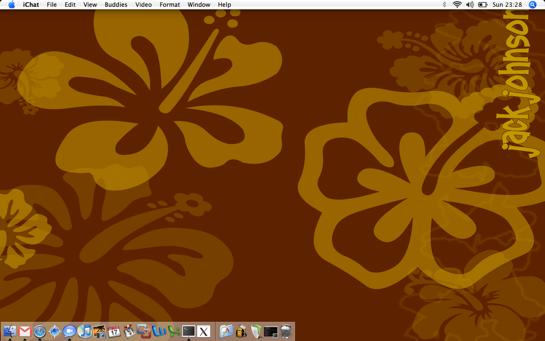Open the Help menu
The height and width of the screenshot is (341, 545).
[x=224, y=5]
